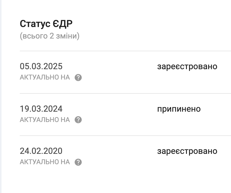Click the light blue strip on left edge

[1, 96]
